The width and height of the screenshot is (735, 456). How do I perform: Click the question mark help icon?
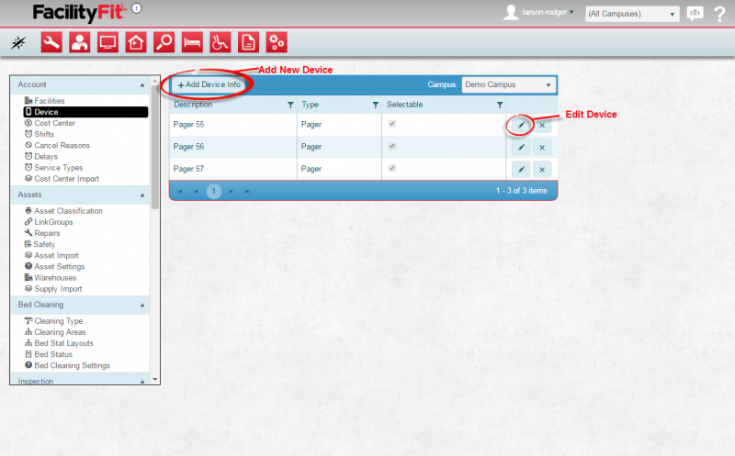(719, 14)
